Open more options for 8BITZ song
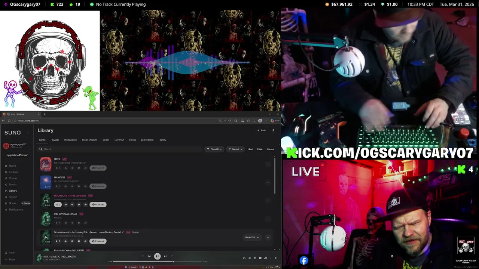479x269 pixels. click(x=268, y=164)
